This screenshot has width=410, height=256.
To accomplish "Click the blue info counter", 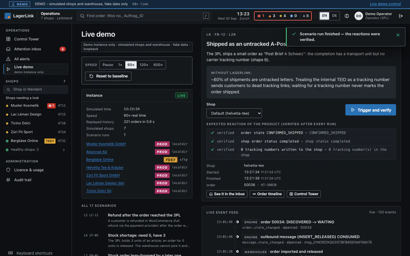I will pos(293,16).
